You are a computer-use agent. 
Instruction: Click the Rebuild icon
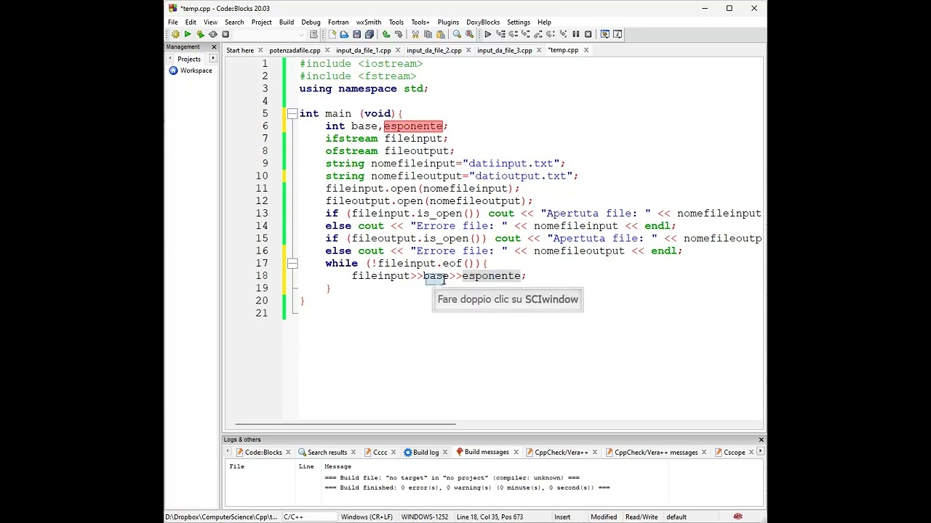(212, 34)
